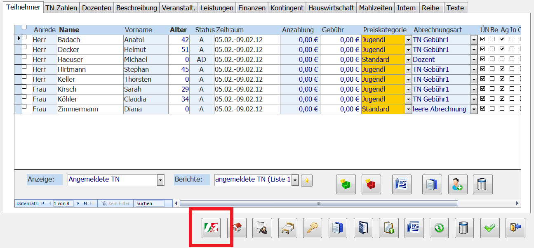This screenshot has height=248, width=534.
Task: Open the Mahlzeiten tab
Action: tap(375, 8)
